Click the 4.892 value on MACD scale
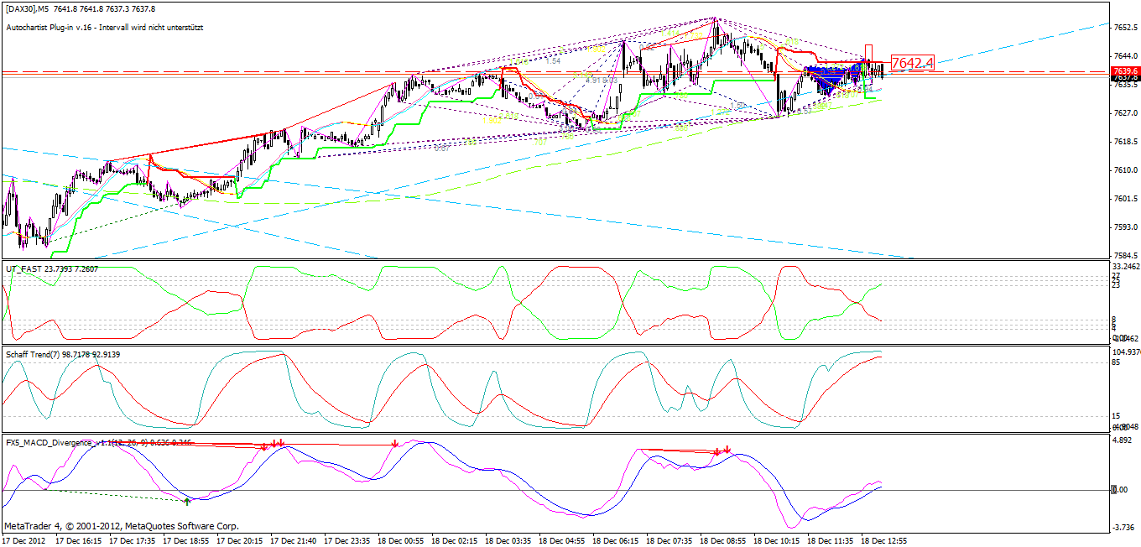 1123,440
